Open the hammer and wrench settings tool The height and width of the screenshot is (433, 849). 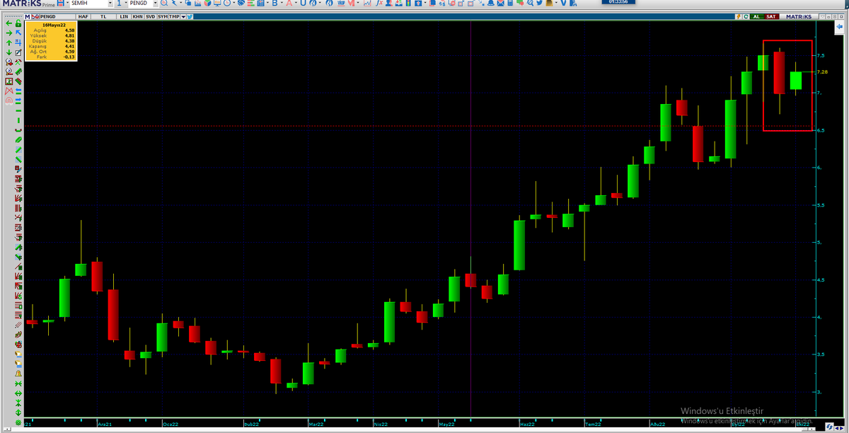point(18,62)
